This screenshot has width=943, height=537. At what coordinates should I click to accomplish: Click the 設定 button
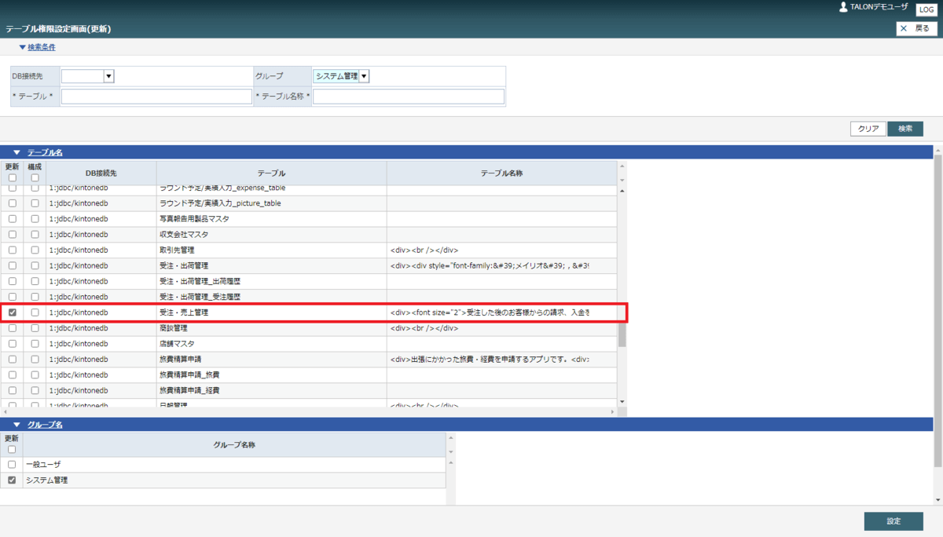(893, 521)
